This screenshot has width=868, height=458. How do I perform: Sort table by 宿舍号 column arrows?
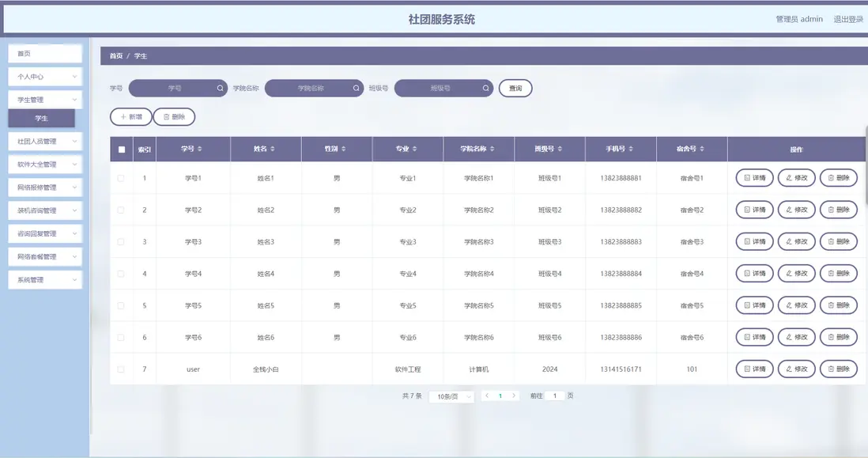coord(702,149)
